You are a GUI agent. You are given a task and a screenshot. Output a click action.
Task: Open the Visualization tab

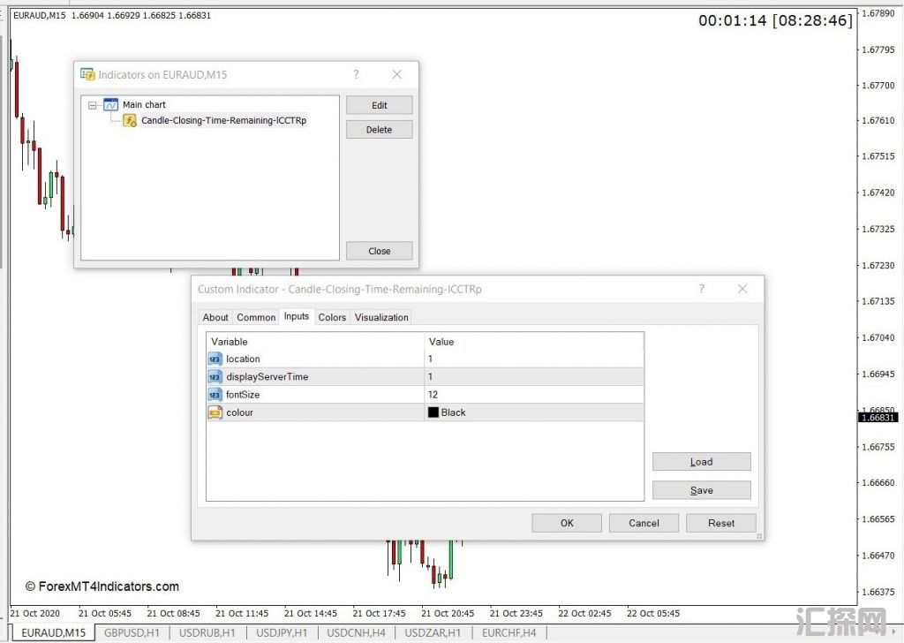(381, 317)
